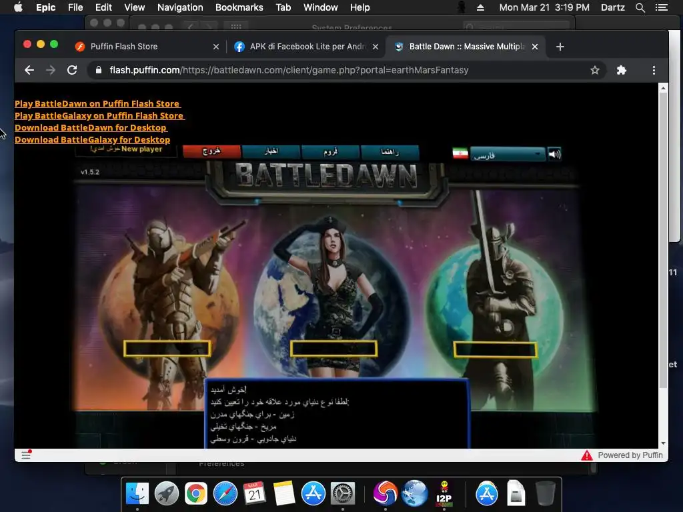Open System Preferences from the Dock

[343, 494]
